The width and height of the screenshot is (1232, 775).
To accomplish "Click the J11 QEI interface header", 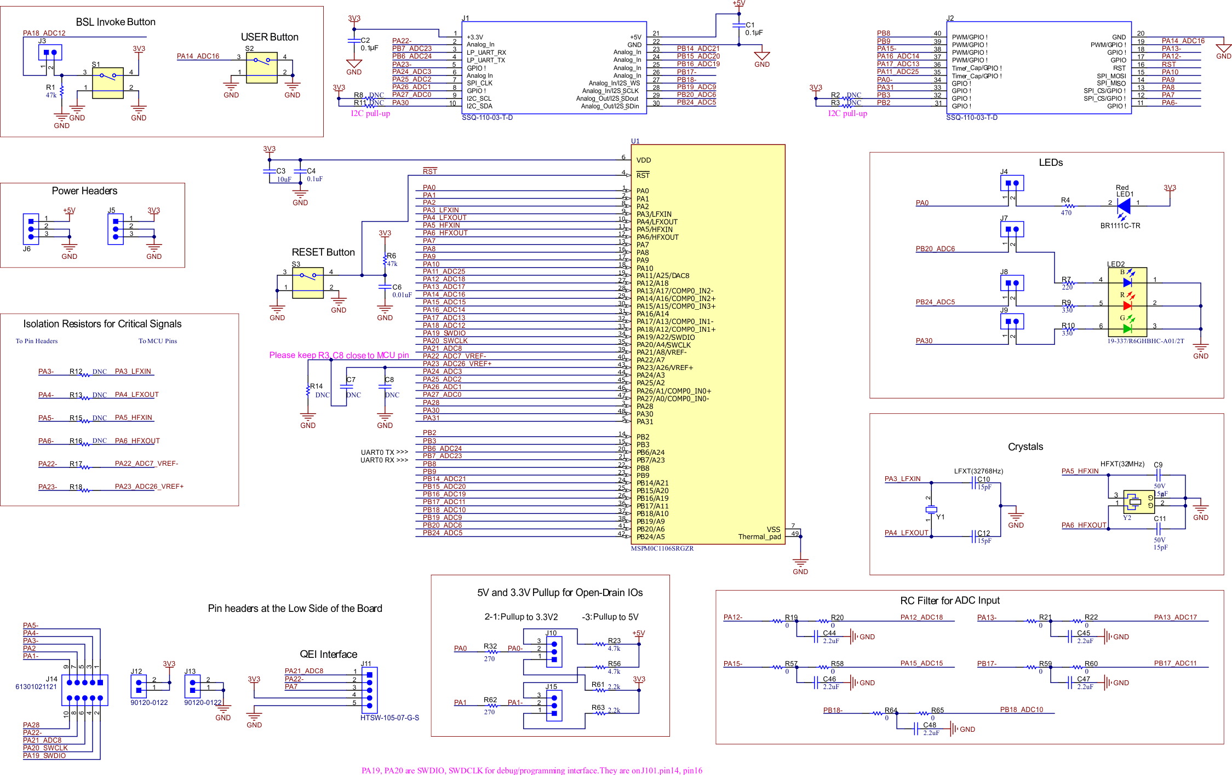I will (x=369, y=689).
